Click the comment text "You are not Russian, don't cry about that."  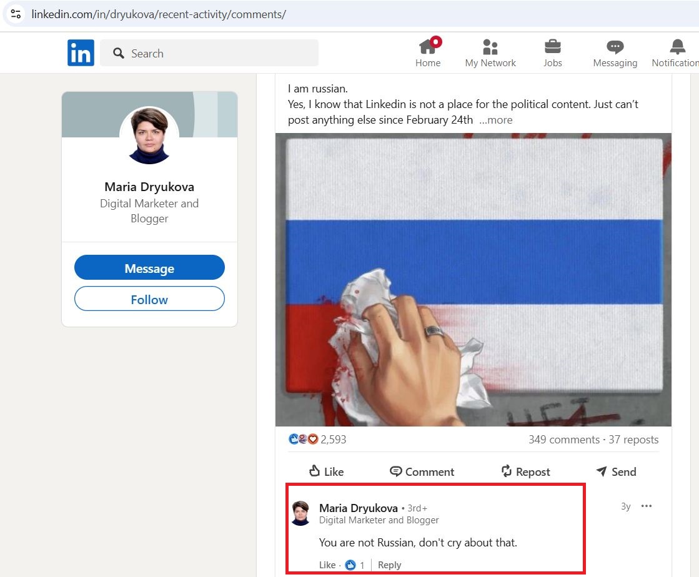418,542
